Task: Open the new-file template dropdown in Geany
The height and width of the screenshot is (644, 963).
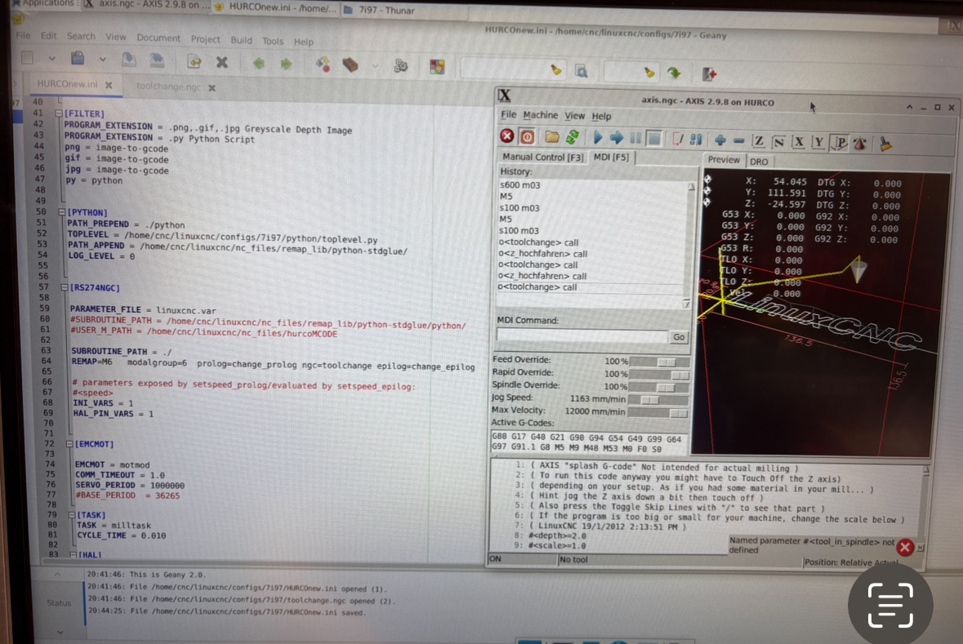Action: click(x=51, y=59)
